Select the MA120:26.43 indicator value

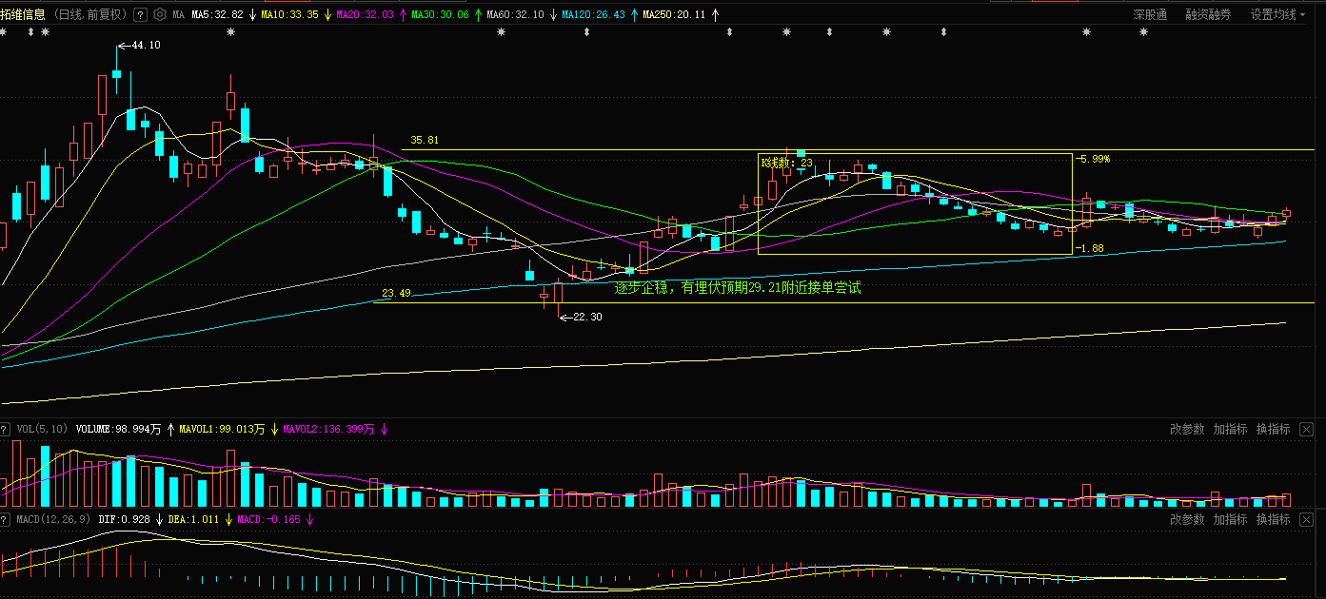point(594,15)
